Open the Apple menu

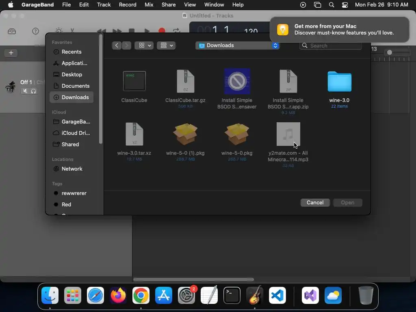(x=11, y=4)
